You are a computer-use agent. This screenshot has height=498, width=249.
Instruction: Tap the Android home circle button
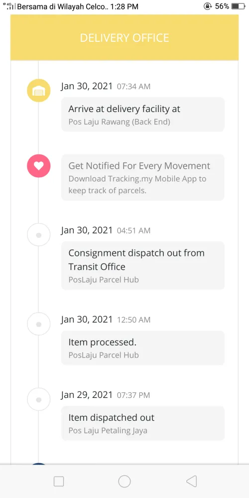(x=124, y=481)
